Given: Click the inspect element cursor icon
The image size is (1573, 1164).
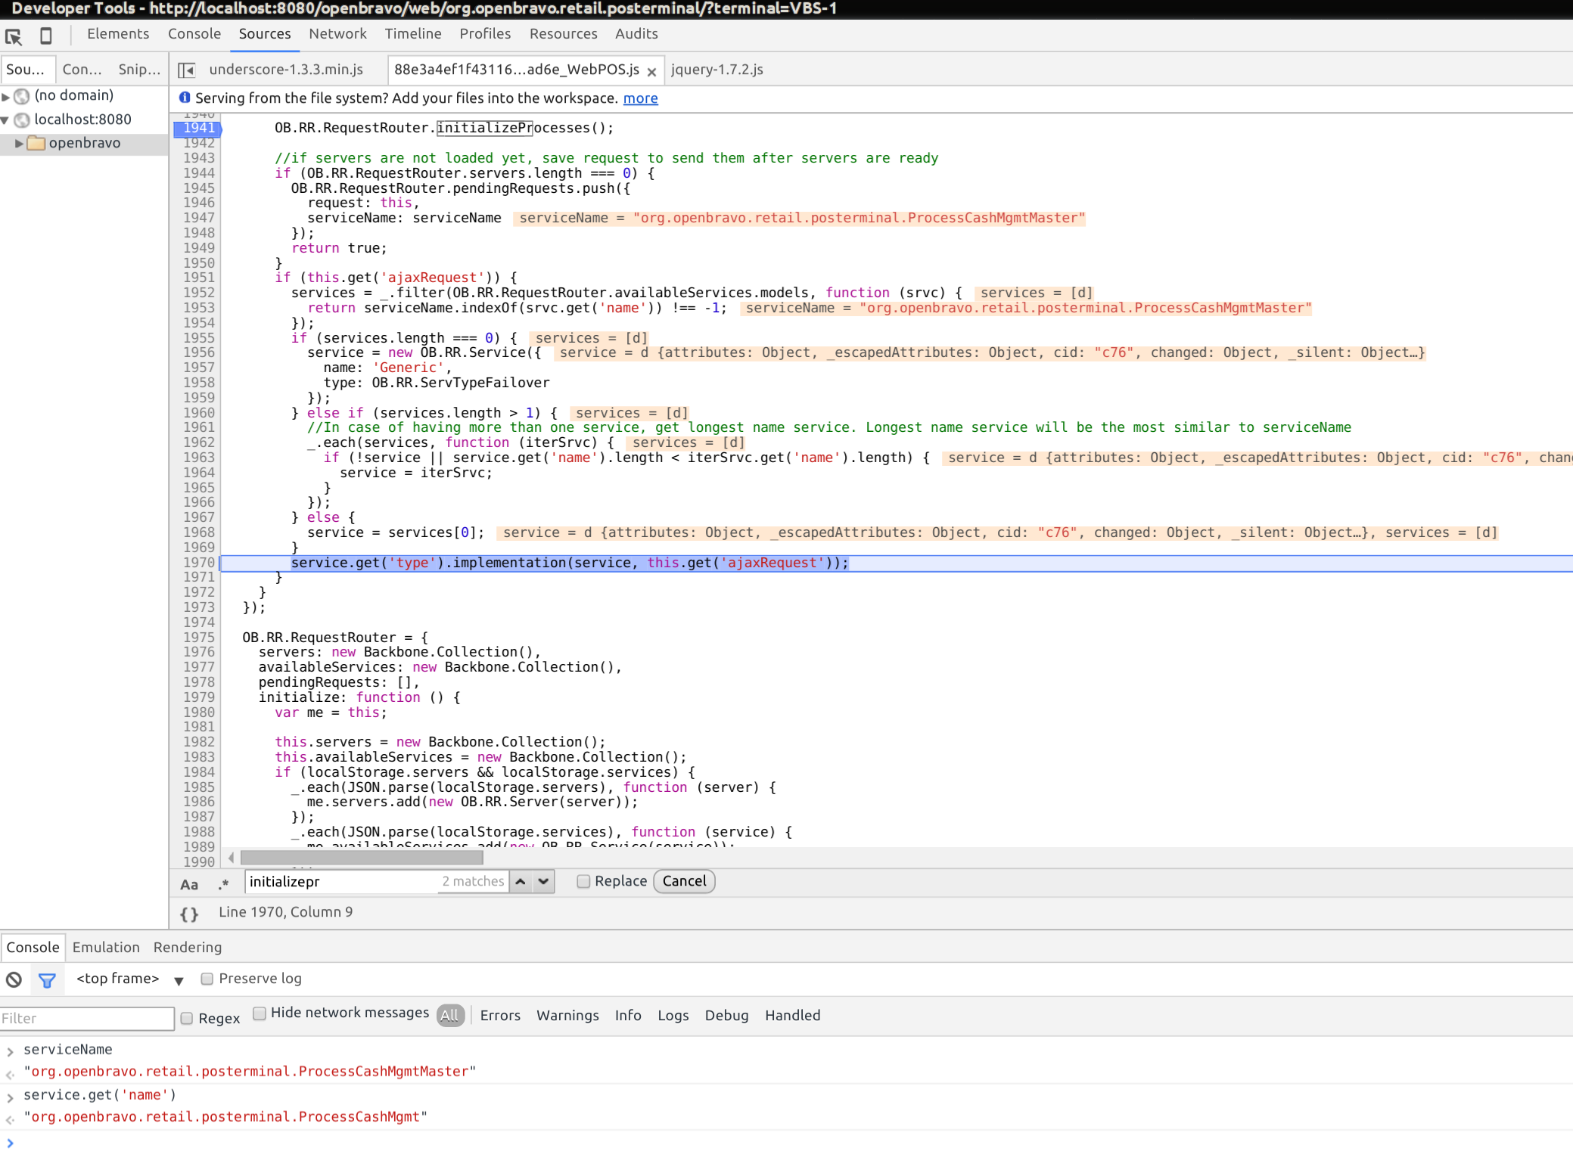Looking at the screenshot, I should (14, 36).
